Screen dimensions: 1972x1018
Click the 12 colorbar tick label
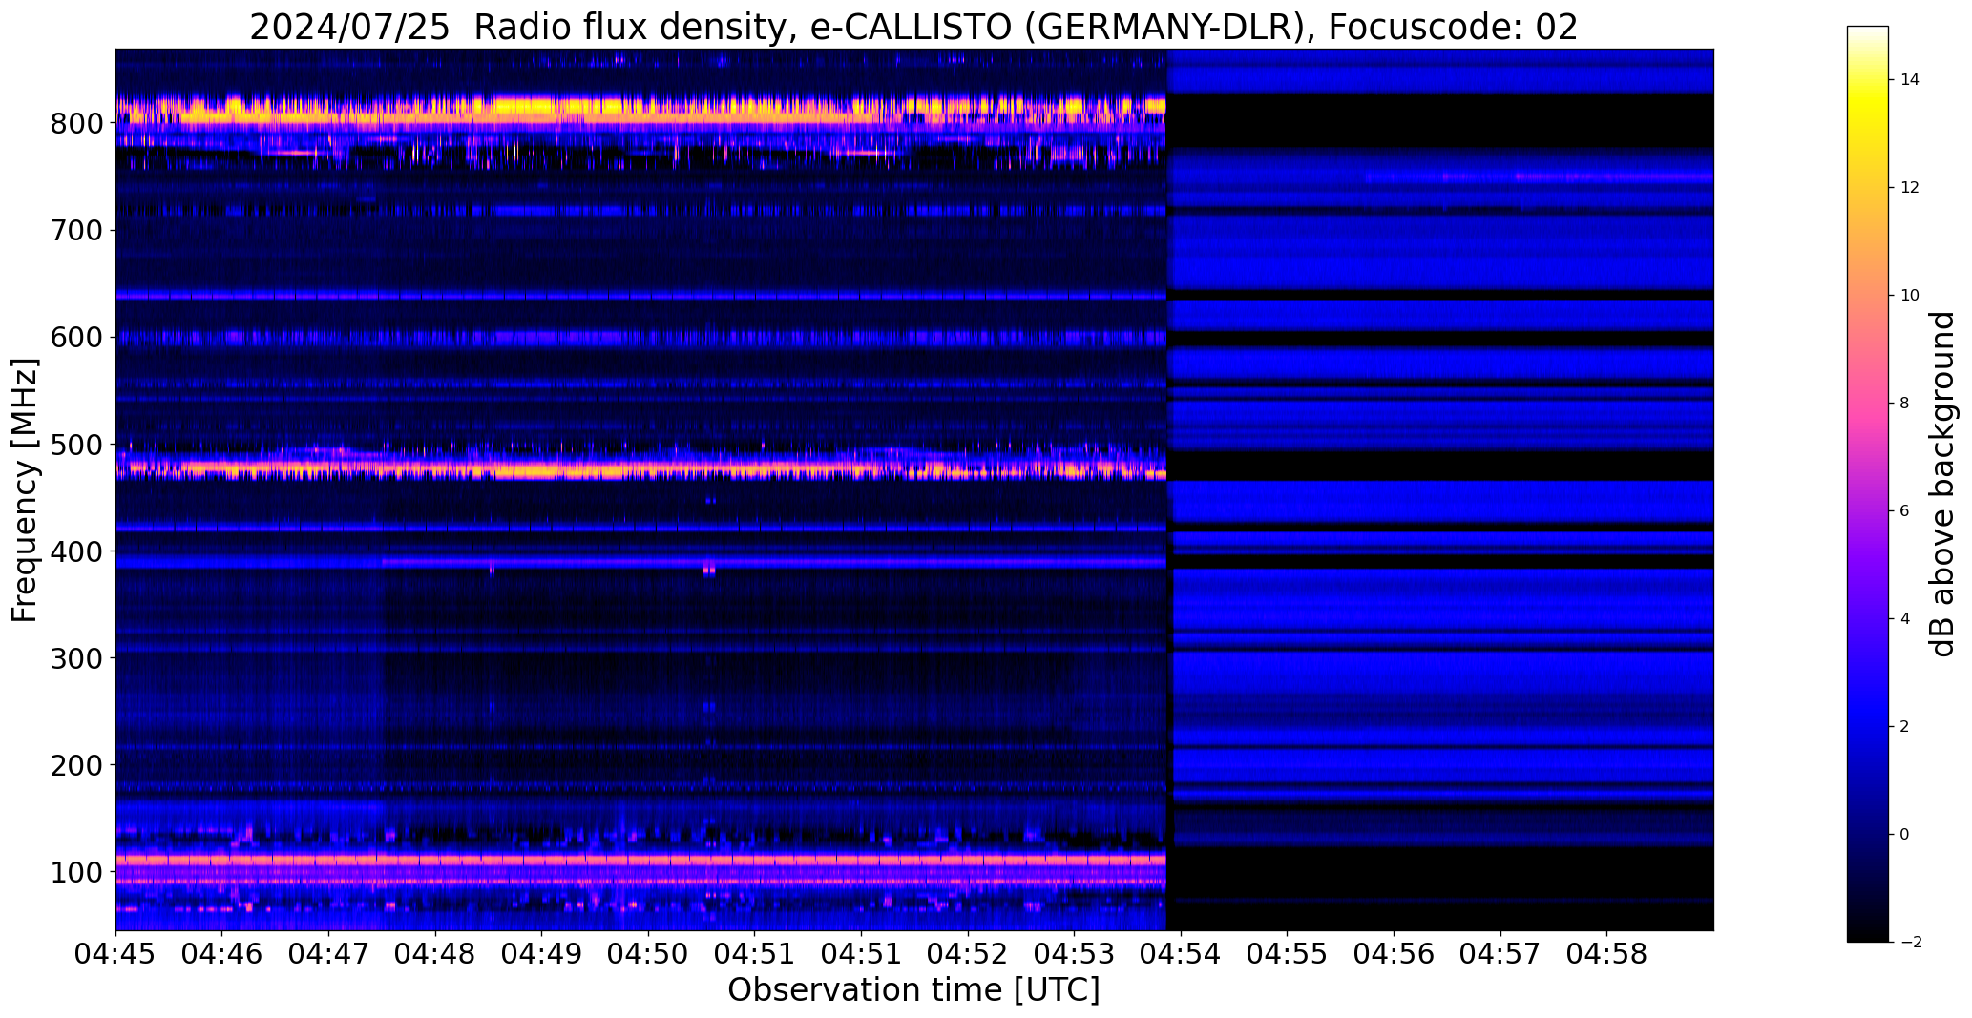tap(1909, 188)
